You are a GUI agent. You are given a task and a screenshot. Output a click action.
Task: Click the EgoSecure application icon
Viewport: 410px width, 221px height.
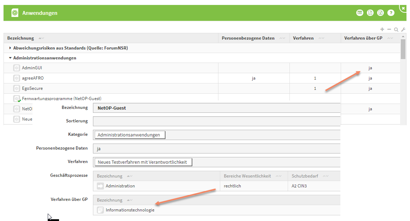17,88
